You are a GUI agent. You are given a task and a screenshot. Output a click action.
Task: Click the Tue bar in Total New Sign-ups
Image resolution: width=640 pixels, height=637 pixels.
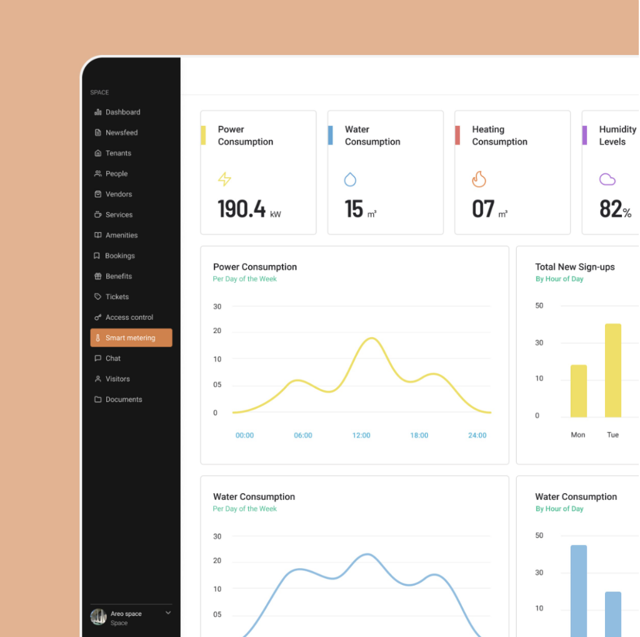point(612,370)
